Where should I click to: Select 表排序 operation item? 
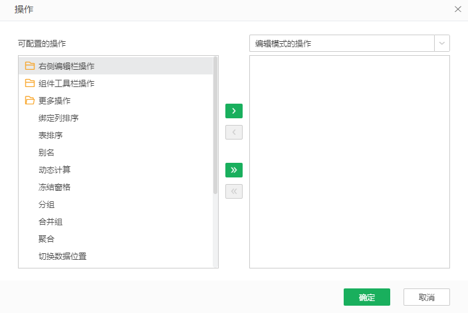(51, 136)
